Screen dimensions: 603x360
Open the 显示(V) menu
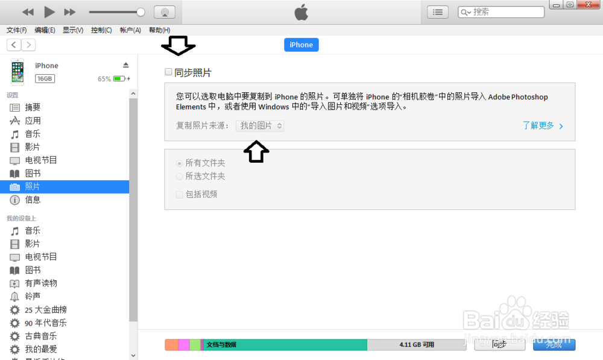[x=73, y=30]
